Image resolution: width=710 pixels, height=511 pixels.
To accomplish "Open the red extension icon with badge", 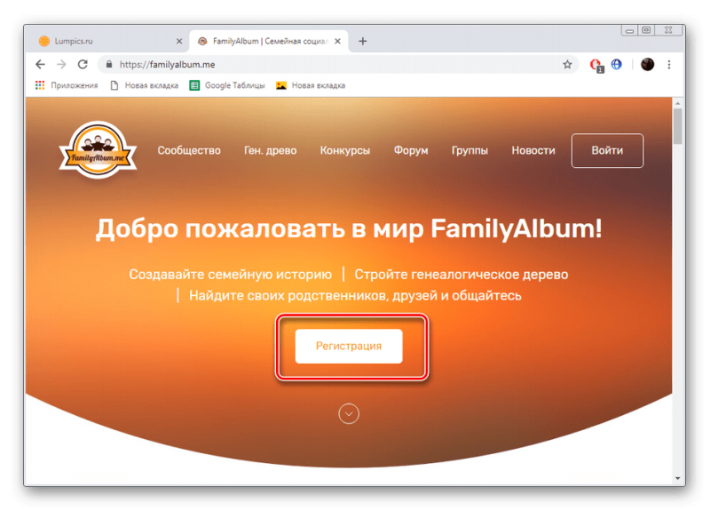I will [x=596, y=65].
